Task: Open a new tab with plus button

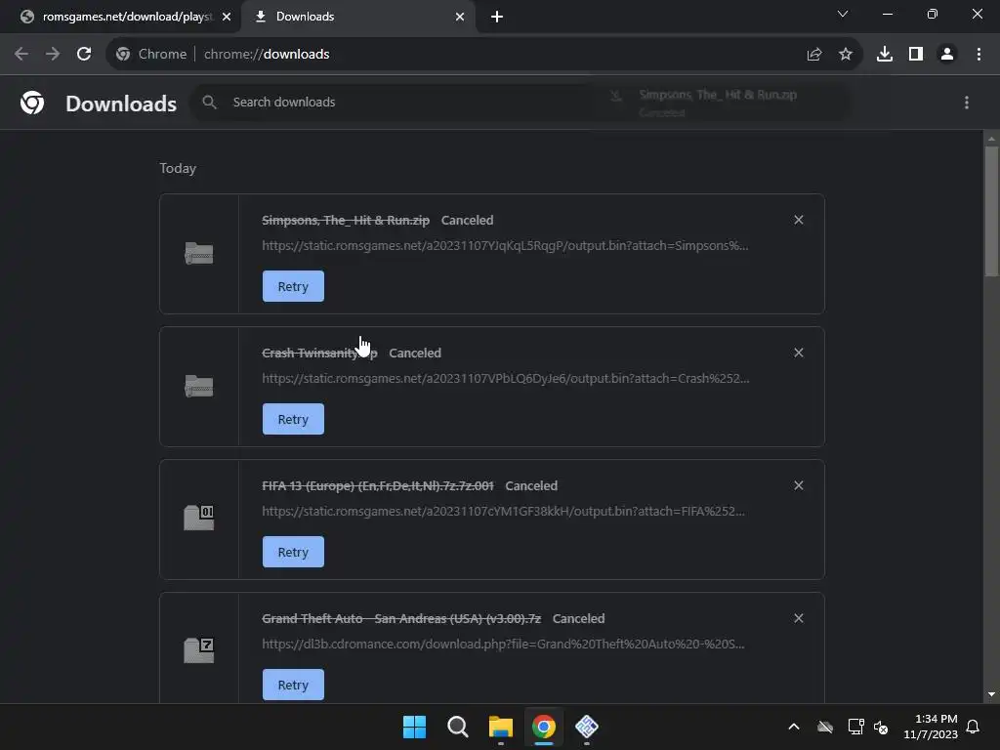Action: tap(497, 17)
